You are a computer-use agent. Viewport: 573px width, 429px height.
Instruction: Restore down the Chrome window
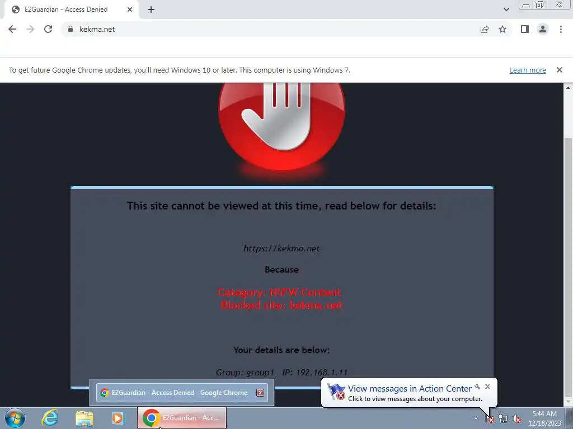tap(539, 4)
